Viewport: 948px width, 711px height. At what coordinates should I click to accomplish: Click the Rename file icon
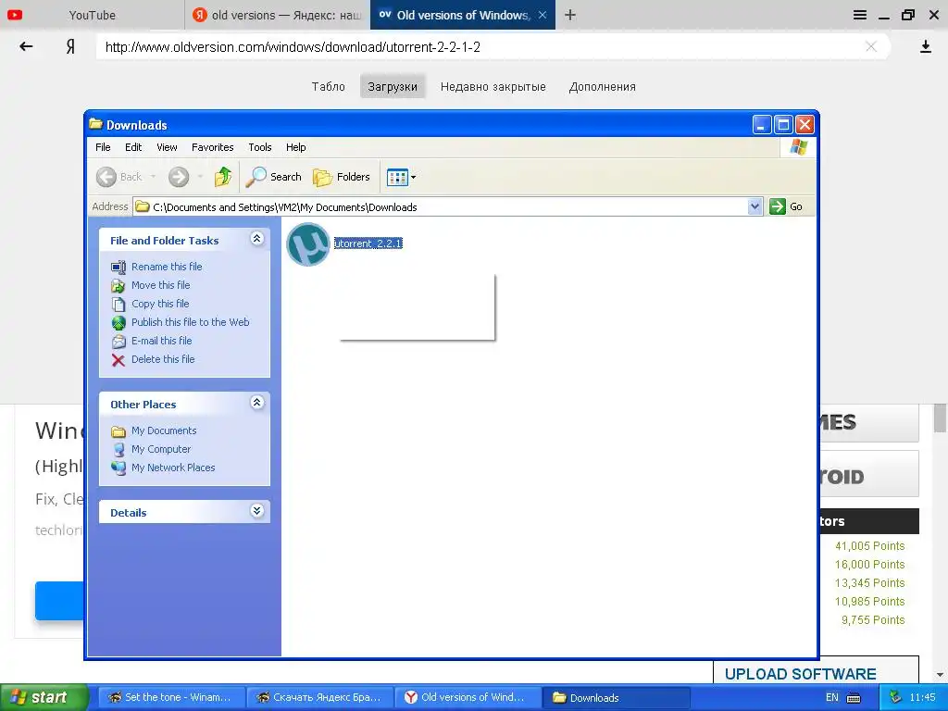click(x=118, y=268)
